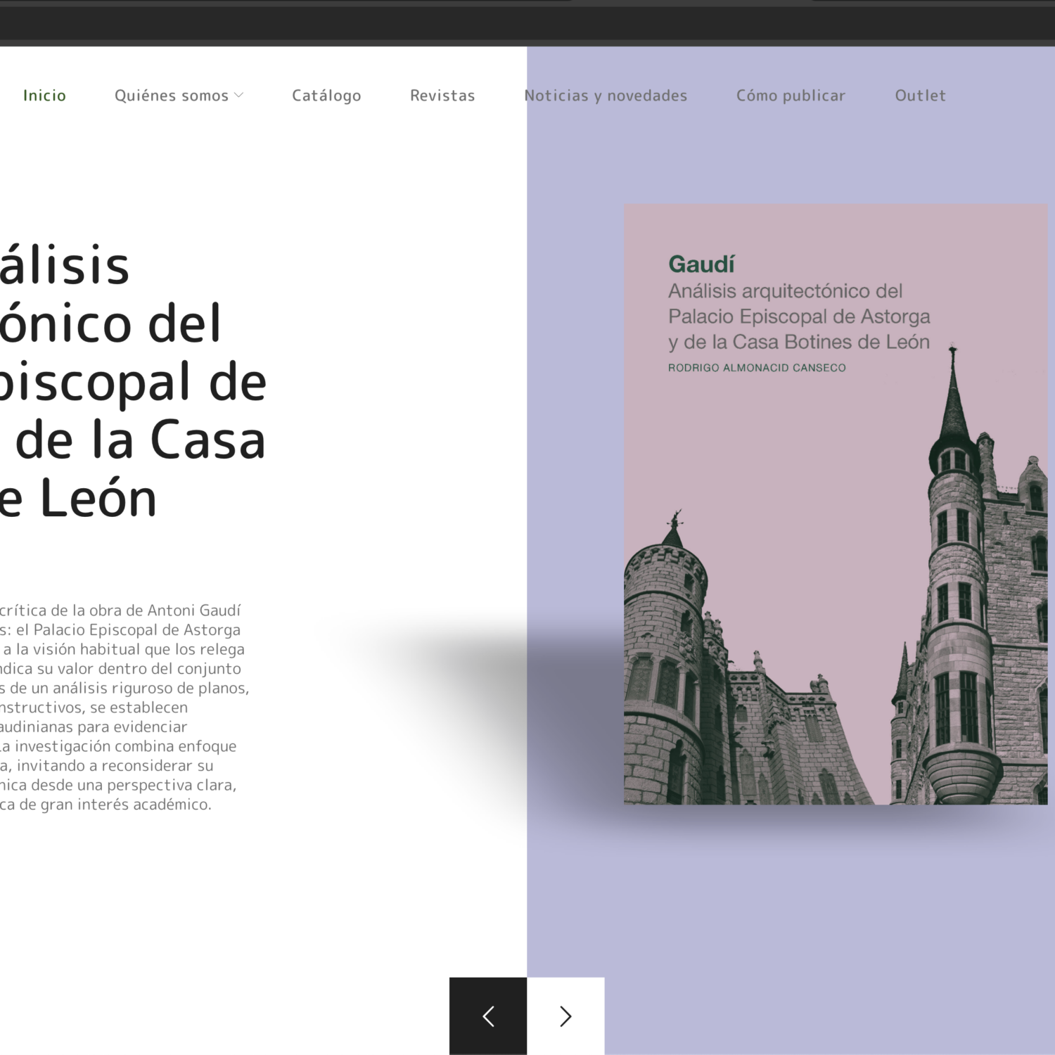Open the Inicio menu item
Image resolution: width=1055 pixels, height=1055 pixels.
(44, 95)
